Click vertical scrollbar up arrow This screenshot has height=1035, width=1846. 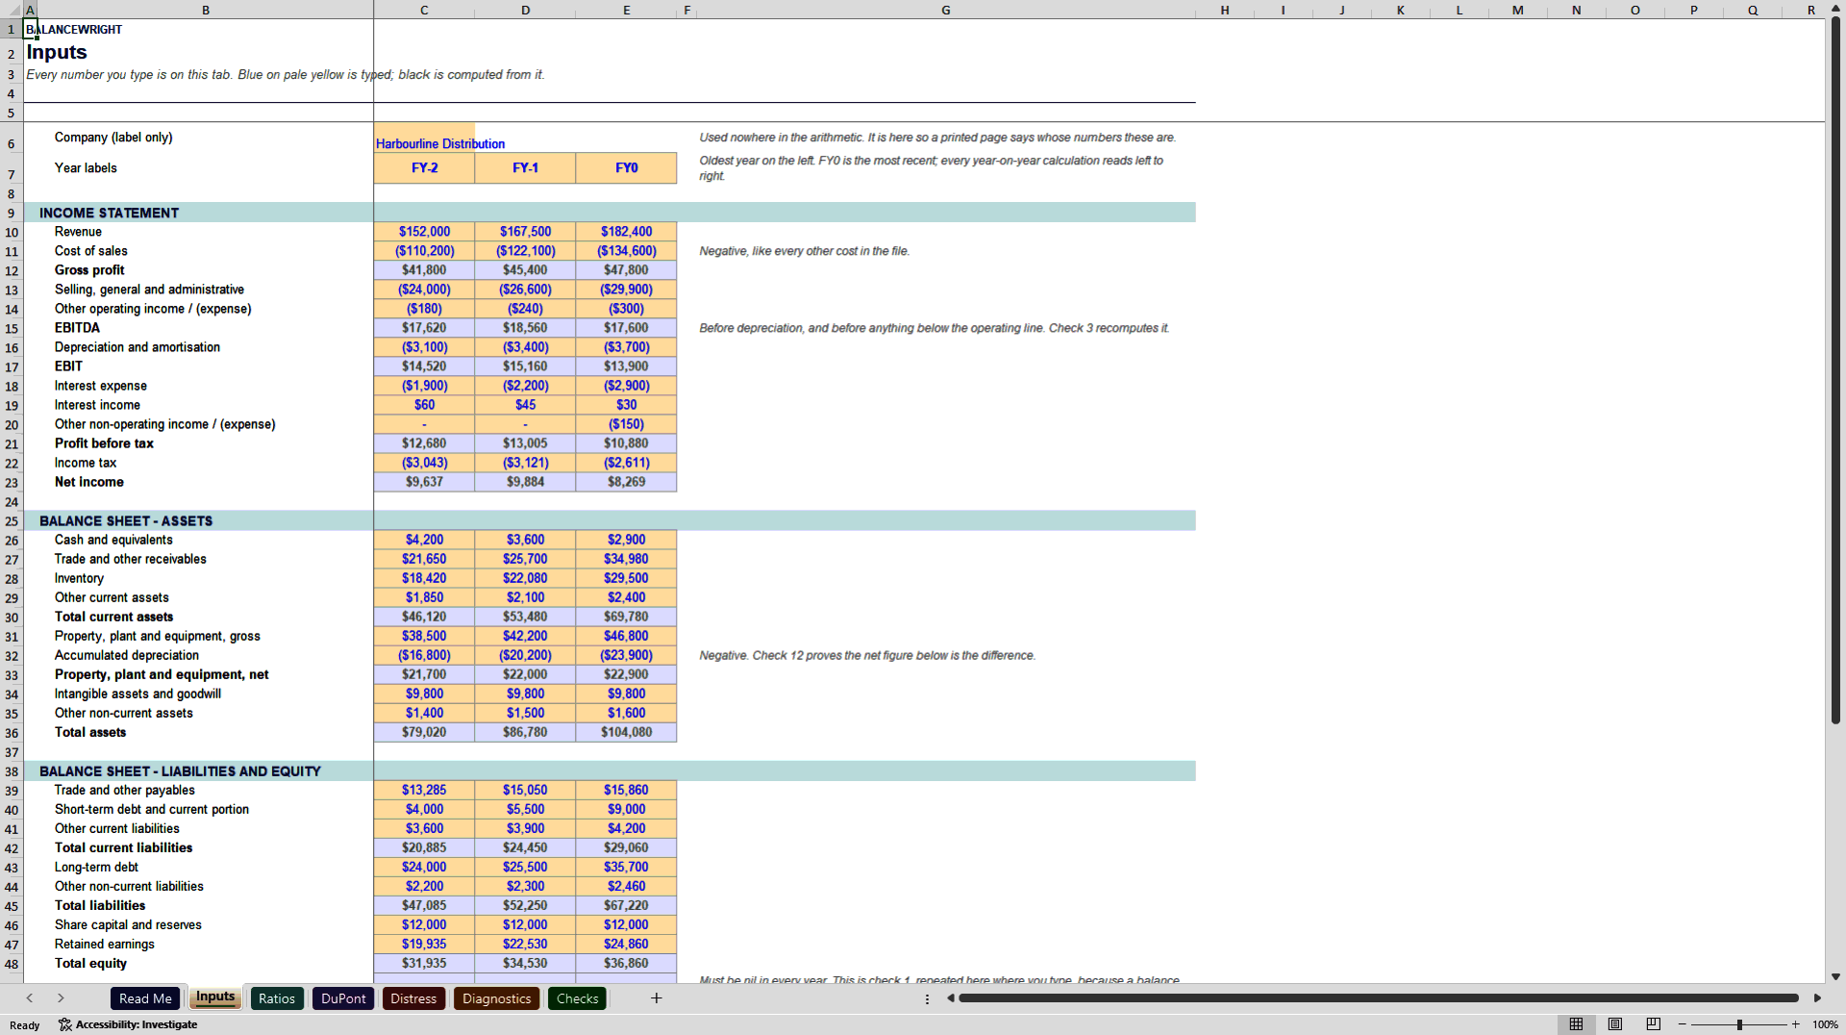click(1835, 9)
